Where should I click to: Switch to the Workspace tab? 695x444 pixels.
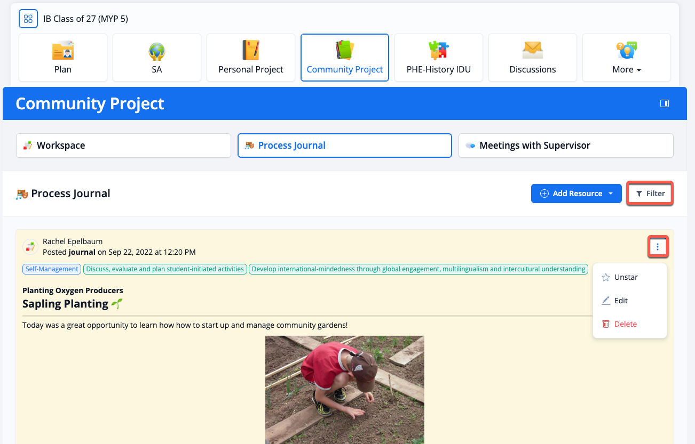pos(123,146)
